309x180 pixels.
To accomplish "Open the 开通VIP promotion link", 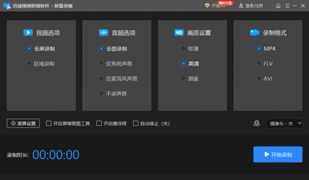I will [219, 6].
